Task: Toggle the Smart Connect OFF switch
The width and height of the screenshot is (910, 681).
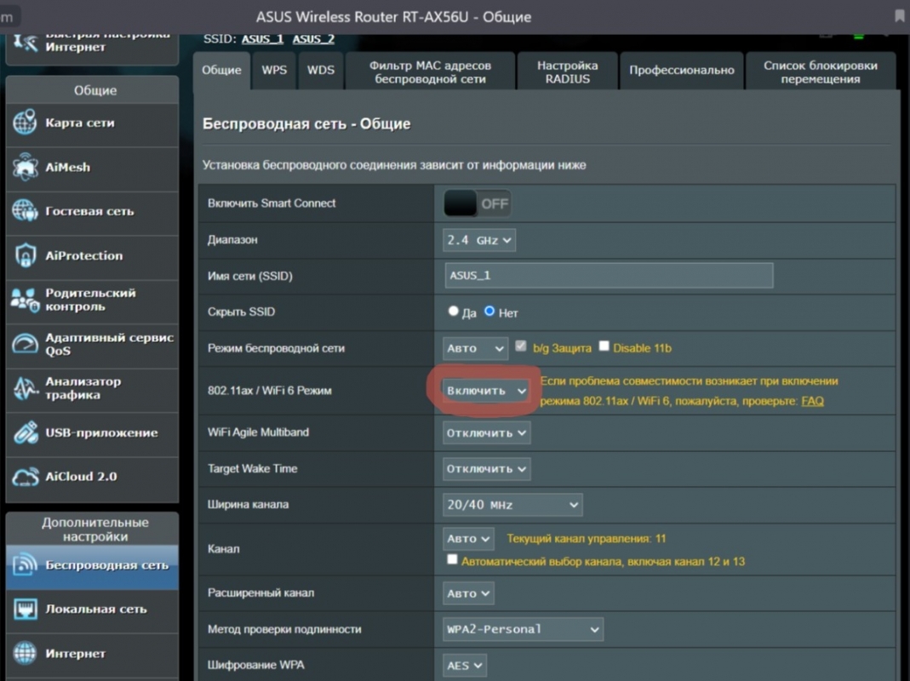Action: point(477,203)
